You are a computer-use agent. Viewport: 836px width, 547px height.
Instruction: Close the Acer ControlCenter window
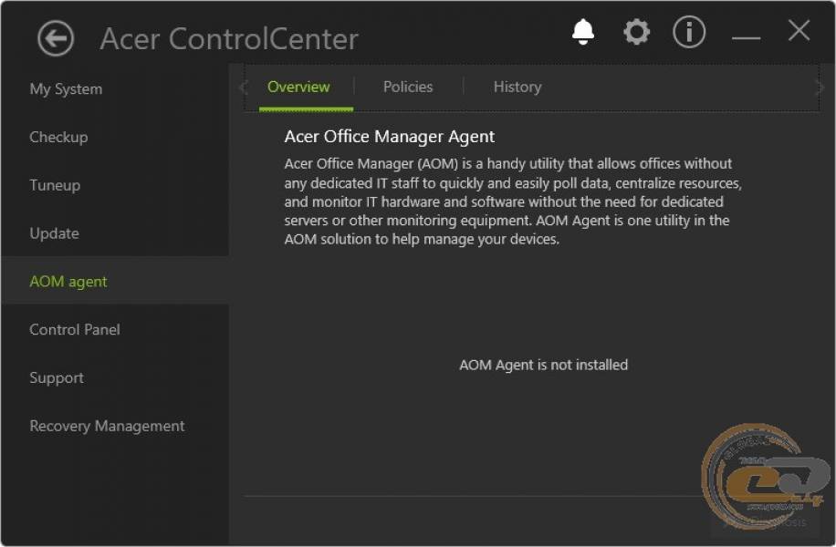coord(799,30)
